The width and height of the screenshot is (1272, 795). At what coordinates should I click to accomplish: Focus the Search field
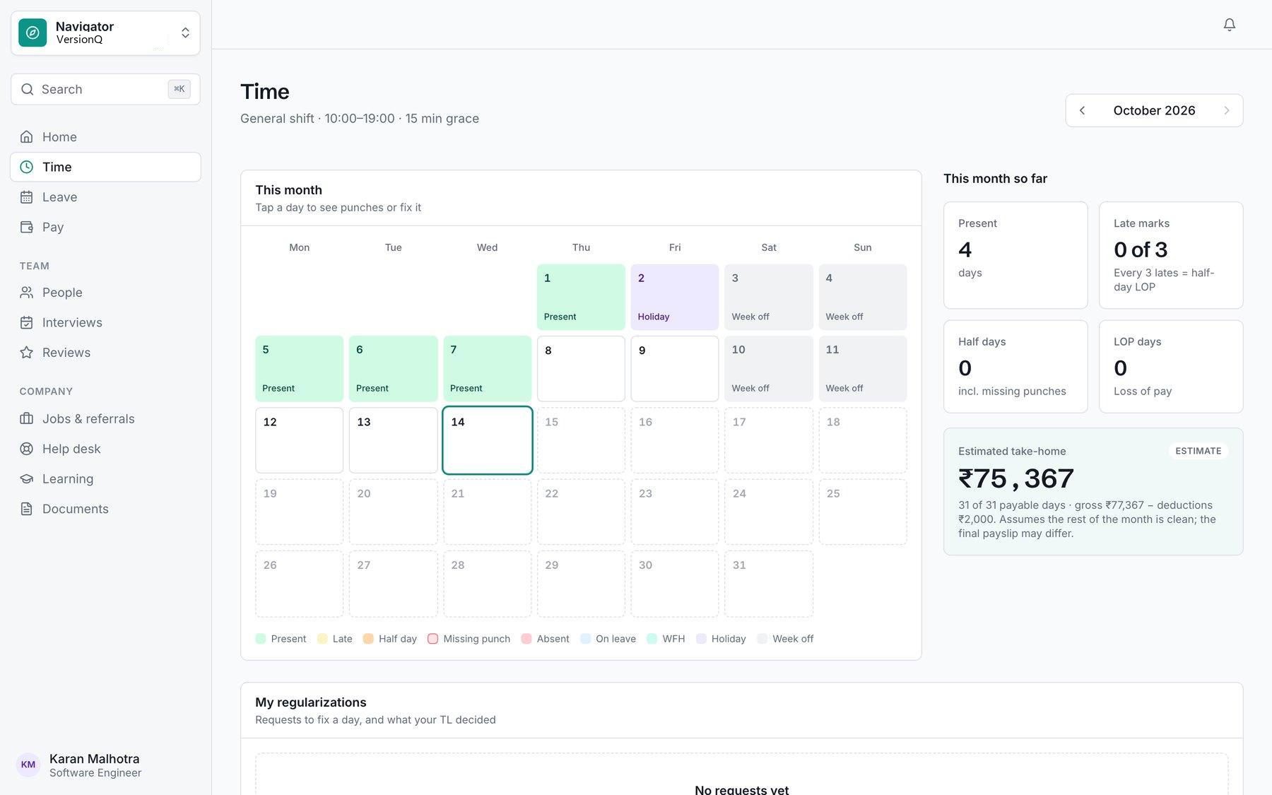coord(105,89)
